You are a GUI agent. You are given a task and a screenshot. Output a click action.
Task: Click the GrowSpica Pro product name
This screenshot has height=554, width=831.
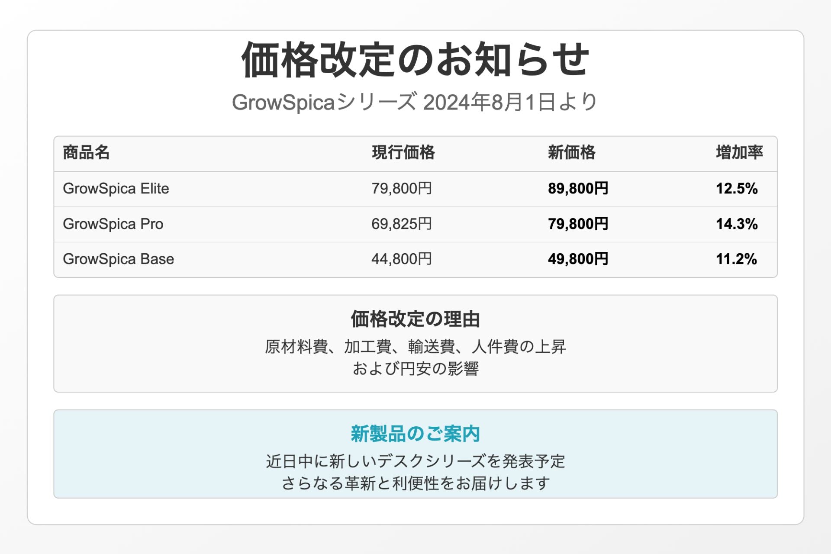pyautogui.click(x=113, y=224)
